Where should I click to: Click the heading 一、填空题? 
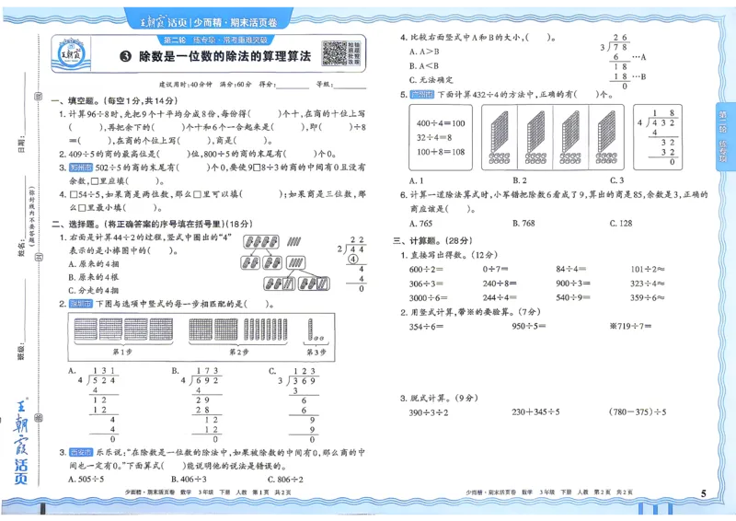click(75, 101)
